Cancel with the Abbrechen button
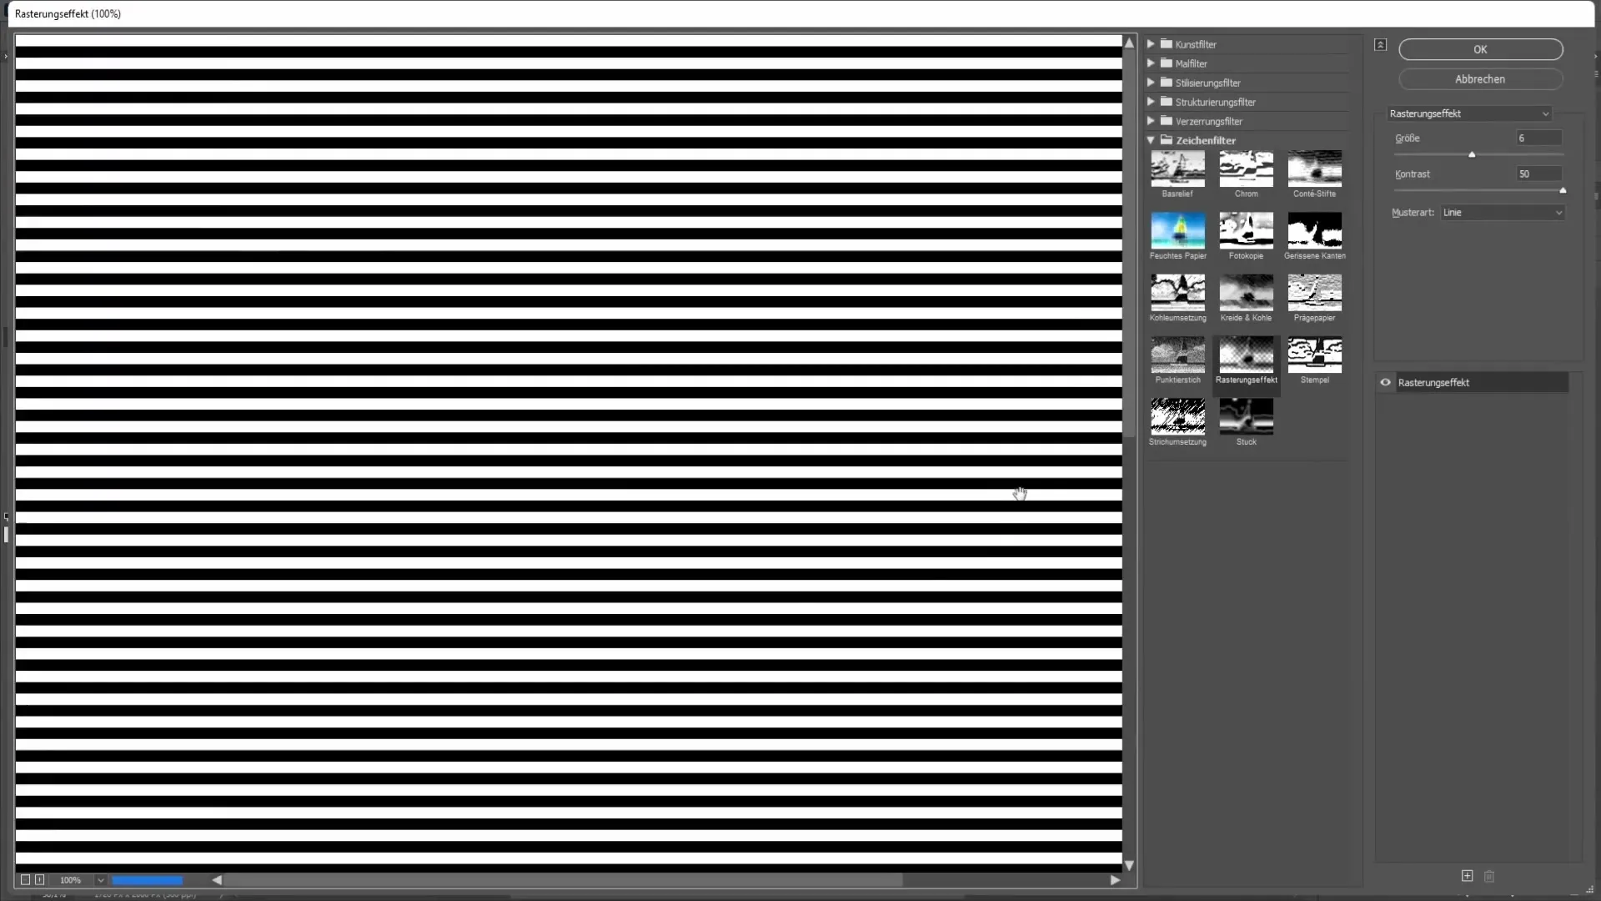Screen dimensions: 1601x901 1480,79
